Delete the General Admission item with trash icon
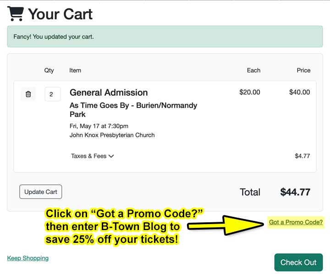330x274 pixels. click(x=28, y=94)
